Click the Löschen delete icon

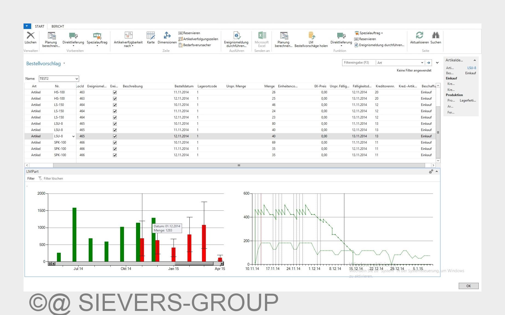point(30,35)
